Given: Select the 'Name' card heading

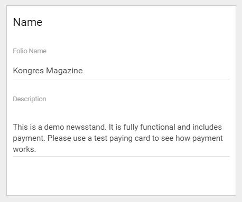Looking at the screenshot, I should (27, 22).
